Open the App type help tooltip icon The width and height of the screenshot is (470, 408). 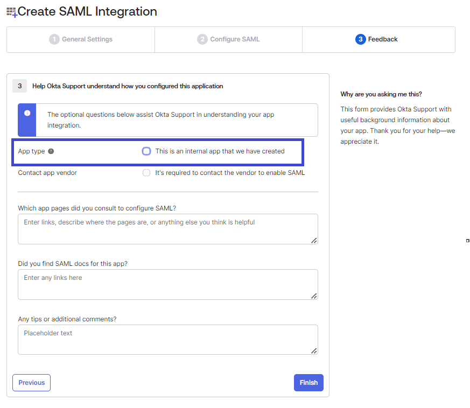51,151
